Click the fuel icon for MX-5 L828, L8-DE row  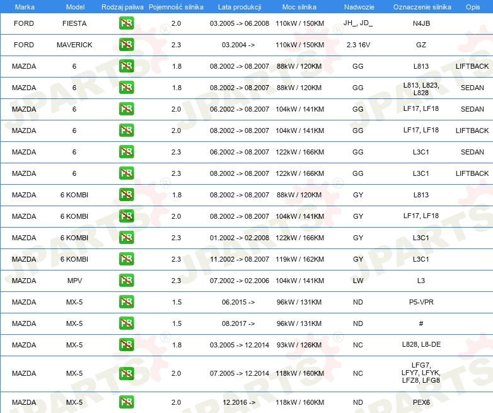point(126,345)
